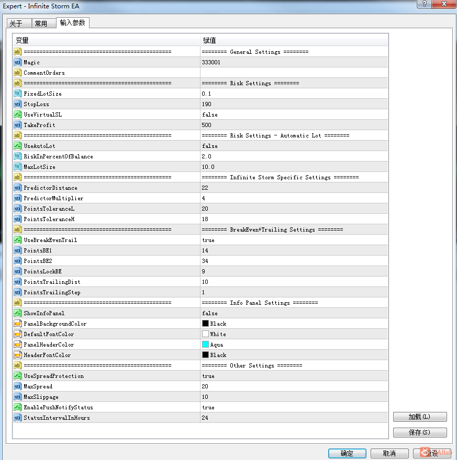Screen dimensions: 457x460
Task: Click the color icon beside DefaultFontColor
Action: (x=18, y=334)
